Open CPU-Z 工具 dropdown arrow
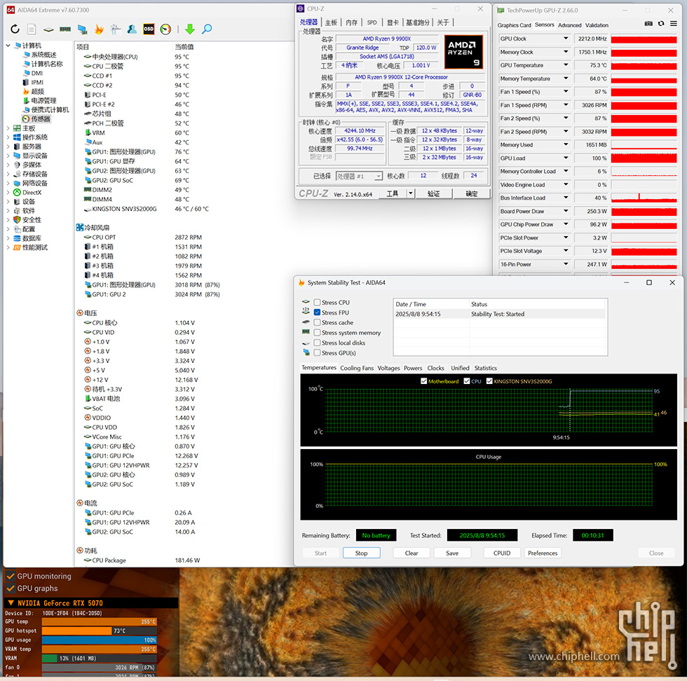The width and height of the screenshot is (687, 681). click(411, 193)
